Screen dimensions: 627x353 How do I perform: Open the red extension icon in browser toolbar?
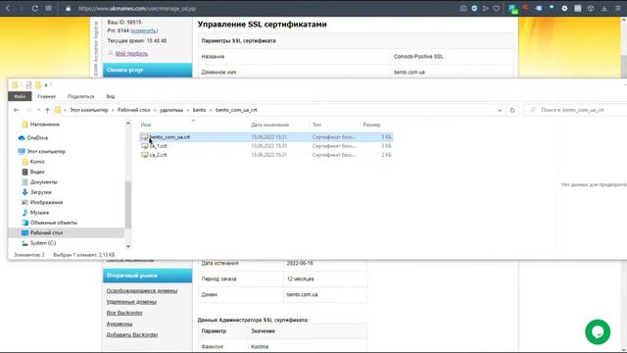click(x=525, y=8)
